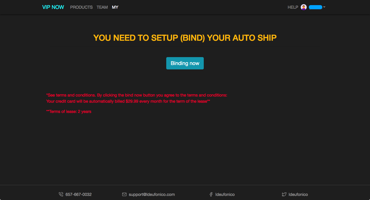Open the Facebook Ideufonico link
This screenshot has height=200, width=370.
point(225,194)
